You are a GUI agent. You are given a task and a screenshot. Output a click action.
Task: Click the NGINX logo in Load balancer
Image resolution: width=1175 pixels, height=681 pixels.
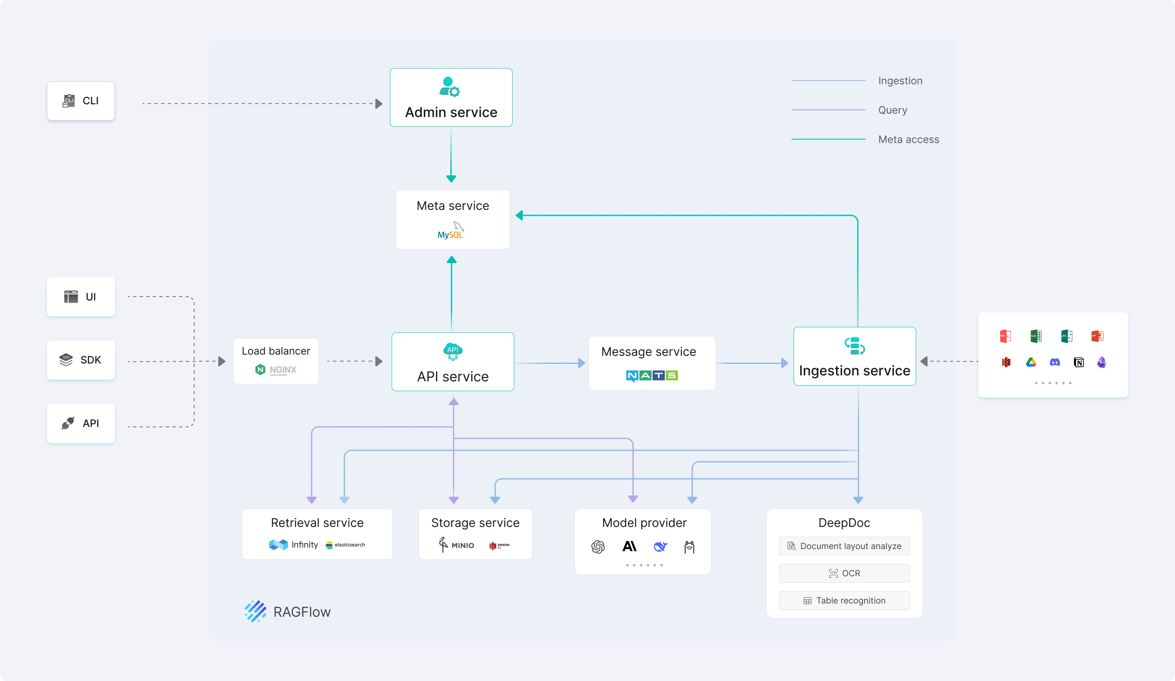click(276, 370)
